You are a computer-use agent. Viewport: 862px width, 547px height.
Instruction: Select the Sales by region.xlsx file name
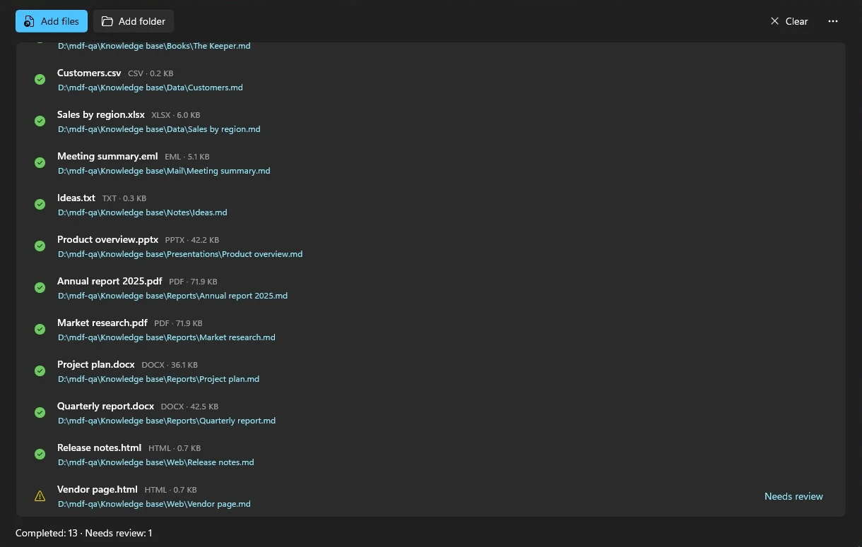[101, 114]
